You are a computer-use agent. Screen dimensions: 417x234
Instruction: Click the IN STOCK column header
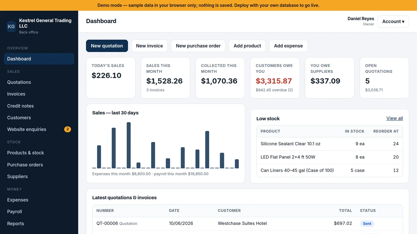(x=355, y=131)
